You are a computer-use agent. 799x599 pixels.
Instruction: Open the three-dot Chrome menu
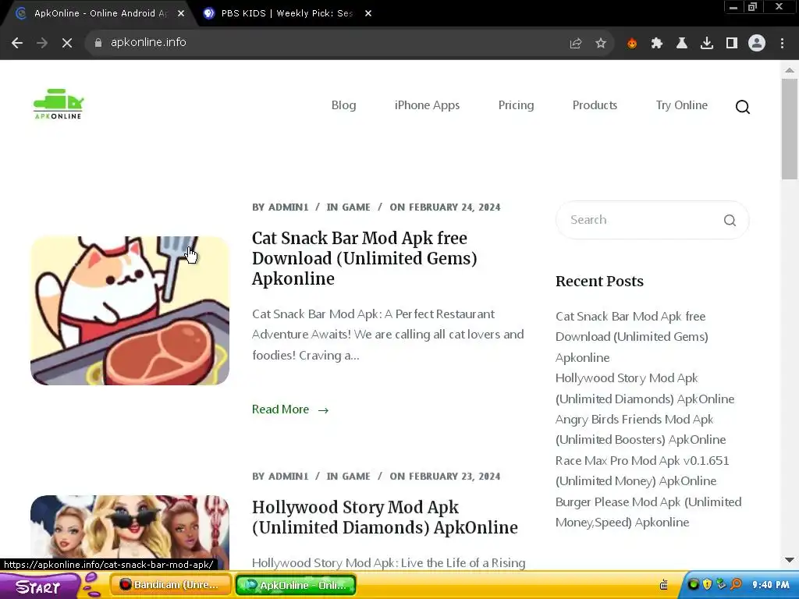click(x=782, y=44)
